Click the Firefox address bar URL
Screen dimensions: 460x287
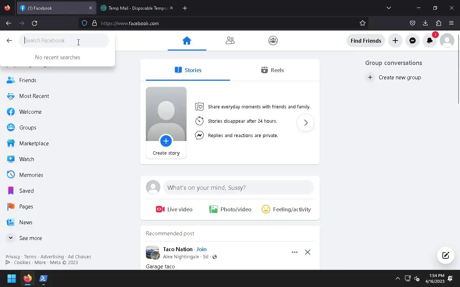pos(130,23)
